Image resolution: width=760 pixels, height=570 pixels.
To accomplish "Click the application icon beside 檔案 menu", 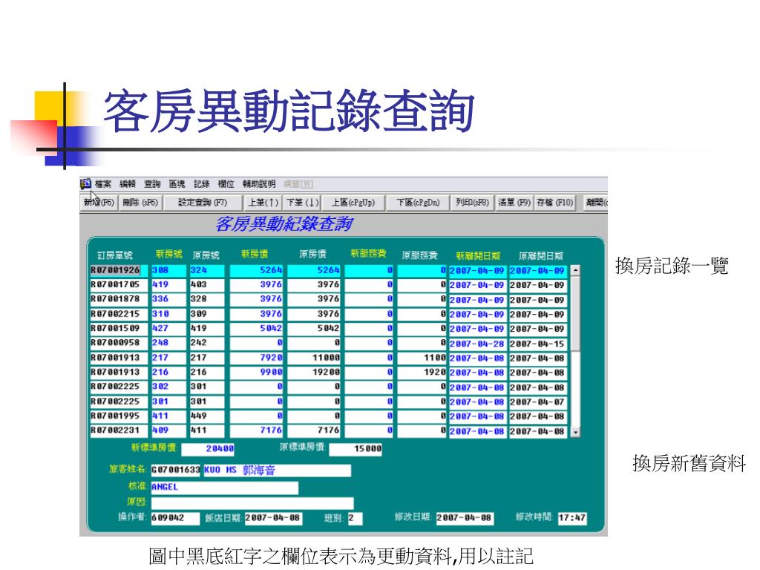I will pos(86,184).
